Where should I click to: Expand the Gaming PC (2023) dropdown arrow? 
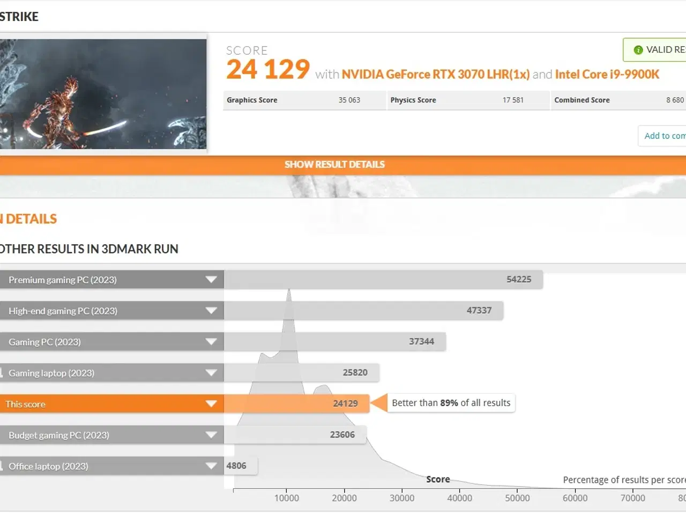(211, 342)
